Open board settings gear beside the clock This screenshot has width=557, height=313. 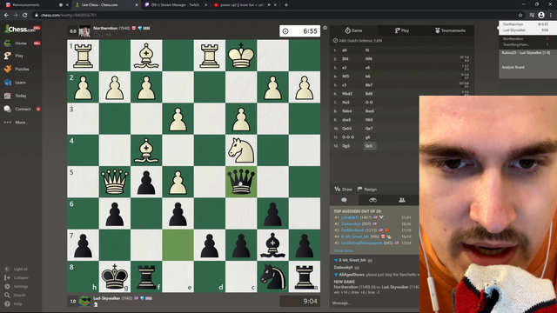(325, 28)
